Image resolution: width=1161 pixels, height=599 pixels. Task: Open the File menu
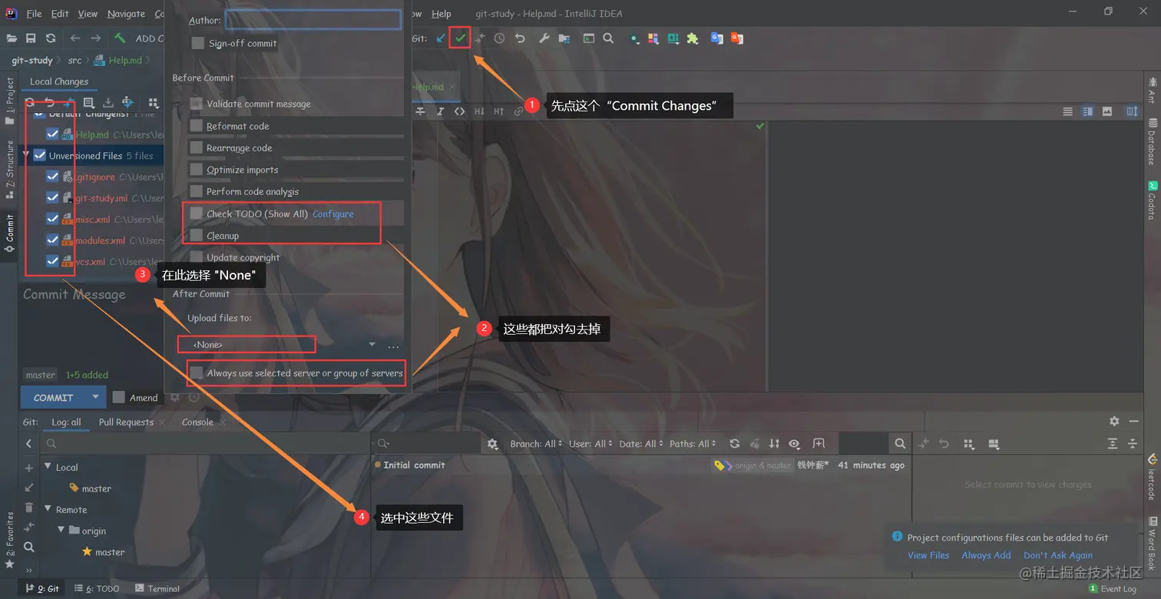(x=34, y=14)
